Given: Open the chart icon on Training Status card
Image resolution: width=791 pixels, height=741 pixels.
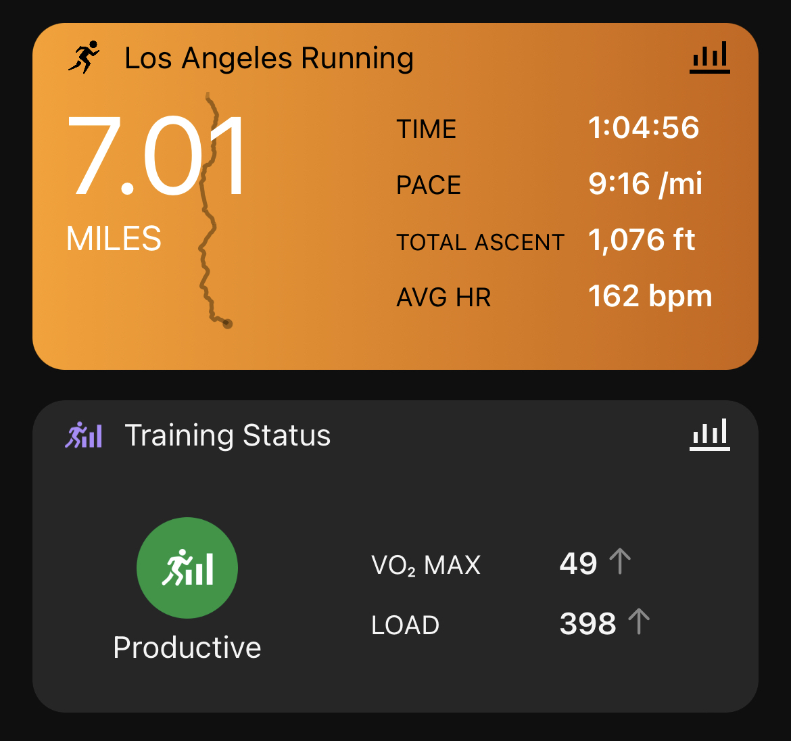Looking at the screenshot, I should tap(709, 434).
